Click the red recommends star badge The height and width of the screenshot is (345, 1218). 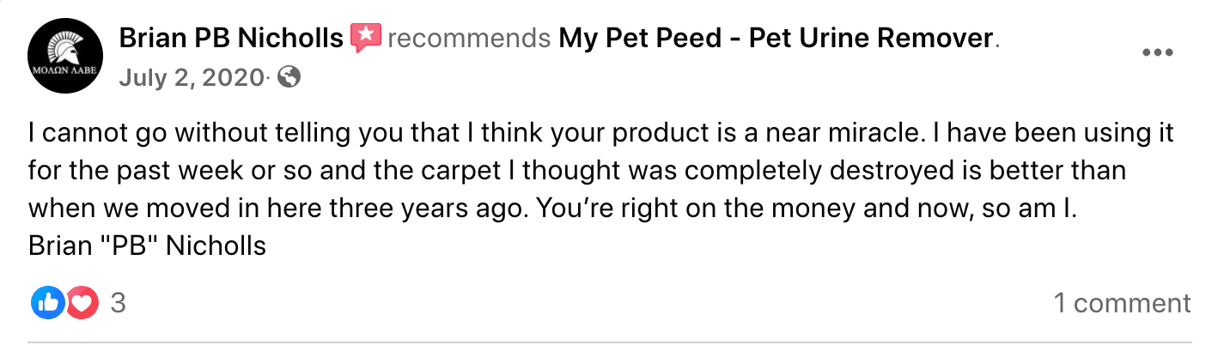[366, 39]
